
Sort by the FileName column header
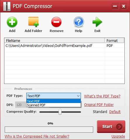pyautogui.click(x=54, y=41)
